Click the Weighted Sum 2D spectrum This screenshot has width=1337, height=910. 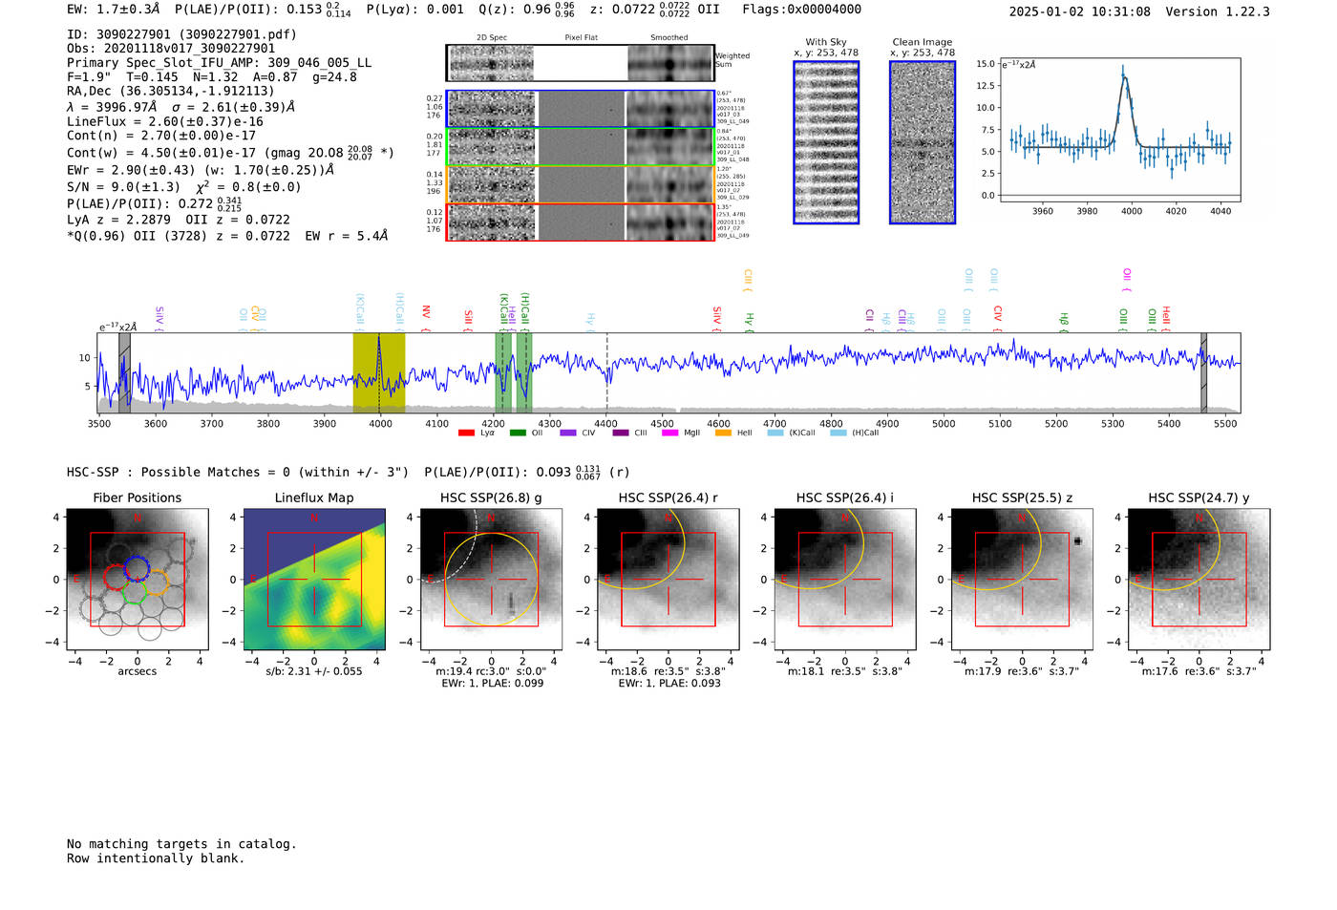click(x=581, y=63)
